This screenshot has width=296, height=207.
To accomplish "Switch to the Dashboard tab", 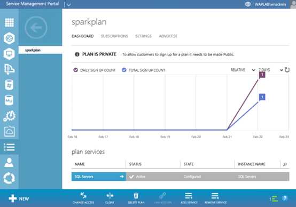I will coord(83,36).
